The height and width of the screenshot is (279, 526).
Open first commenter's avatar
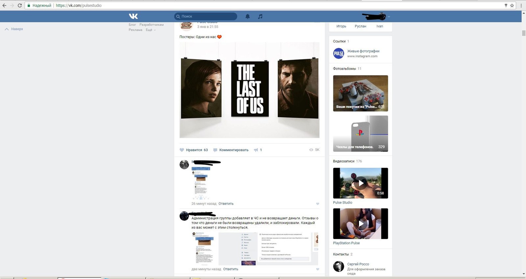184,164
